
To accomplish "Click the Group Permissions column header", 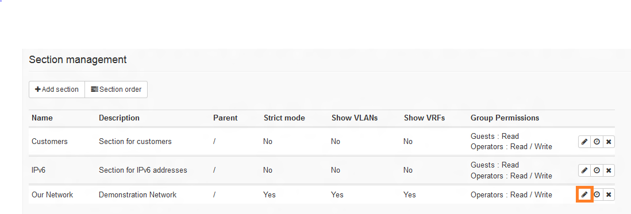I will (505, 118).
